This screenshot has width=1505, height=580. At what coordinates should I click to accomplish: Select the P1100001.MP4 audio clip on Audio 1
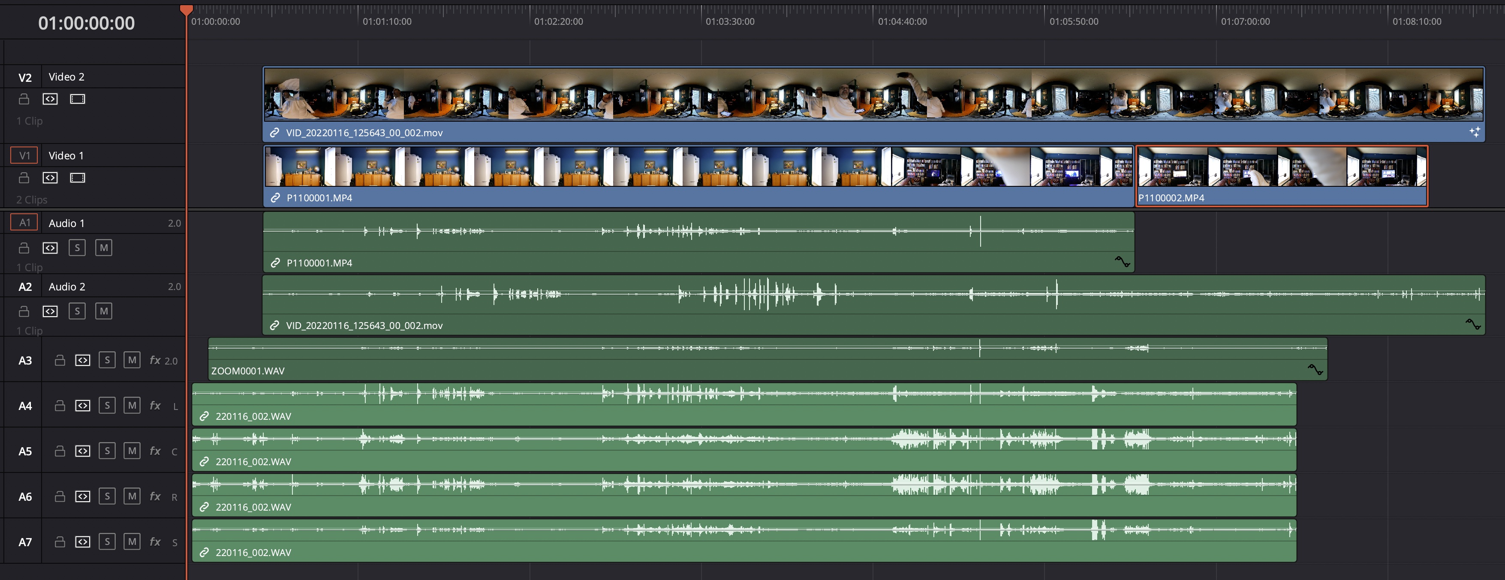[x=699, y=242]
